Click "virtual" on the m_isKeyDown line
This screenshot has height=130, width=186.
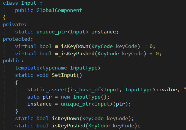[x=25, y=47]
